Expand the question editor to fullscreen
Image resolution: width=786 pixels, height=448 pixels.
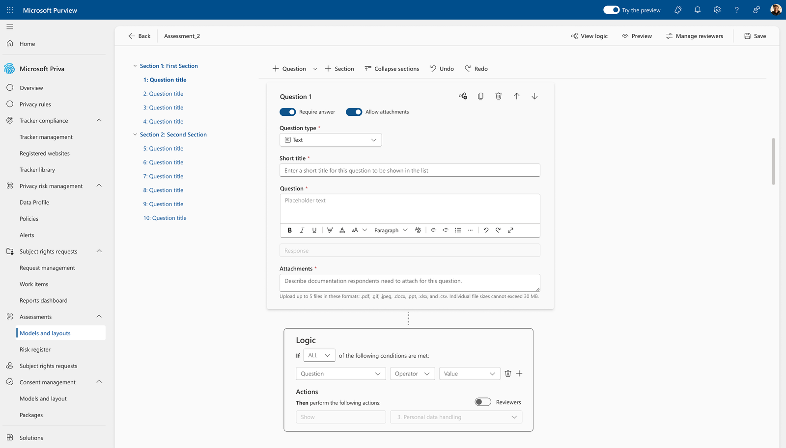(510, 230)
